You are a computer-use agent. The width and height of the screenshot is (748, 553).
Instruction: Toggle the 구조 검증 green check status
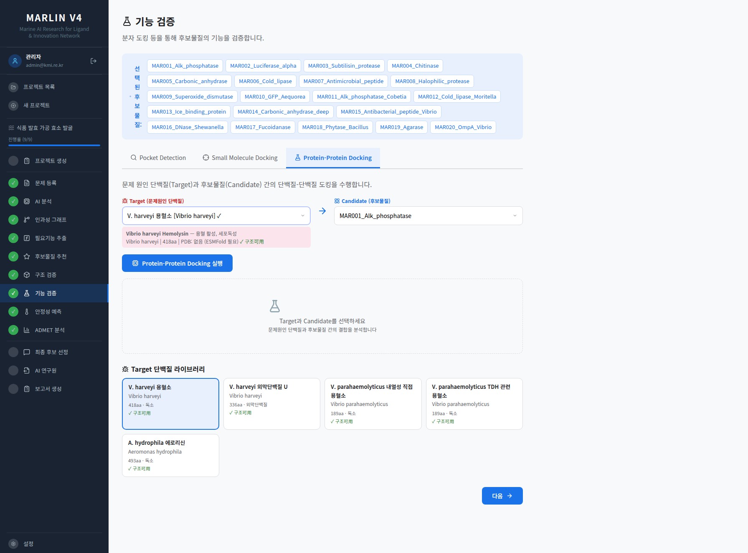[x=13, y=275]
